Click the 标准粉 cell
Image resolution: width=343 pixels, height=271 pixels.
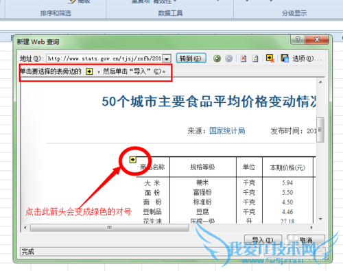pos(202,202)
